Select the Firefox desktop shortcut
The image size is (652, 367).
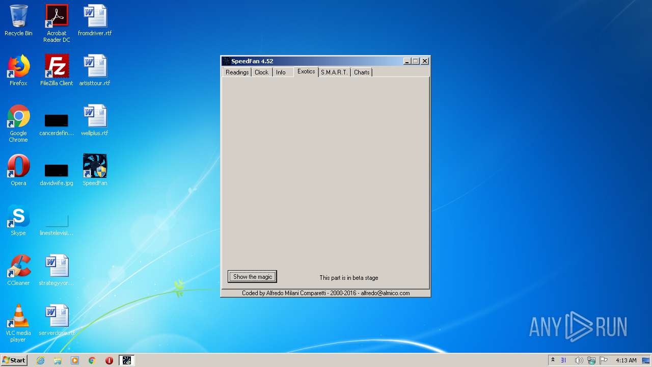pos(18,71)
